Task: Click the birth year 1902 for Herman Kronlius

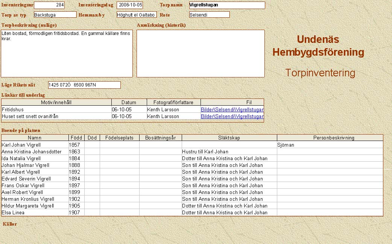Action: point(76,199)
